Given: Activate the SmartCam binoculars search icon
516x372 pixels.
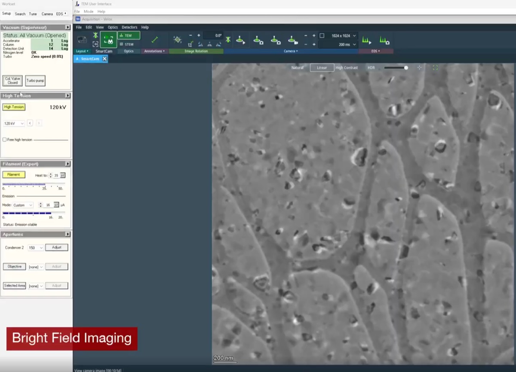Looking at the screenshot, I should click(x=108, y=40).
